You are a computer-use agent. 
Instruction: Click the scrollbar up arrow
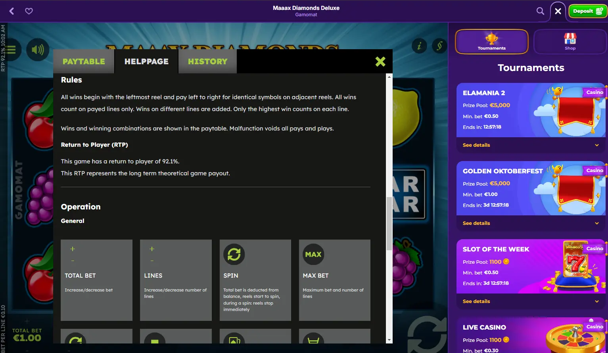point(389,77)
